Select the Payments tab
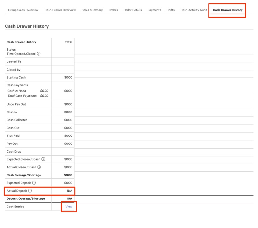Image resolution: width=258 pixels, height=228 pixels. pos(154,10)
